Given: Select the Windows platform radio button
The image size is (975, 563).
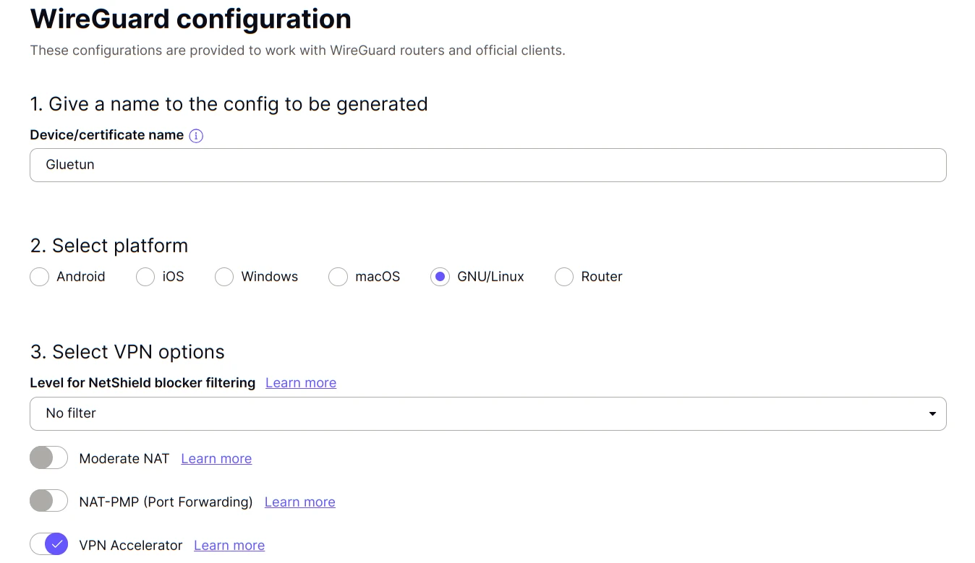Looking at the screenshot, I should click(x=224, y=277).
